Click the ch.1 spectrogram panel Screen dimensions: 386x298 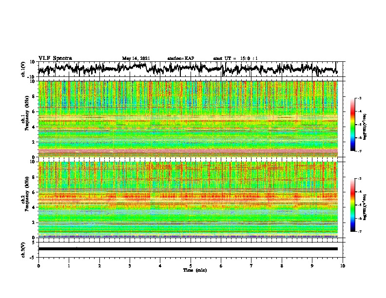[188, 119]
